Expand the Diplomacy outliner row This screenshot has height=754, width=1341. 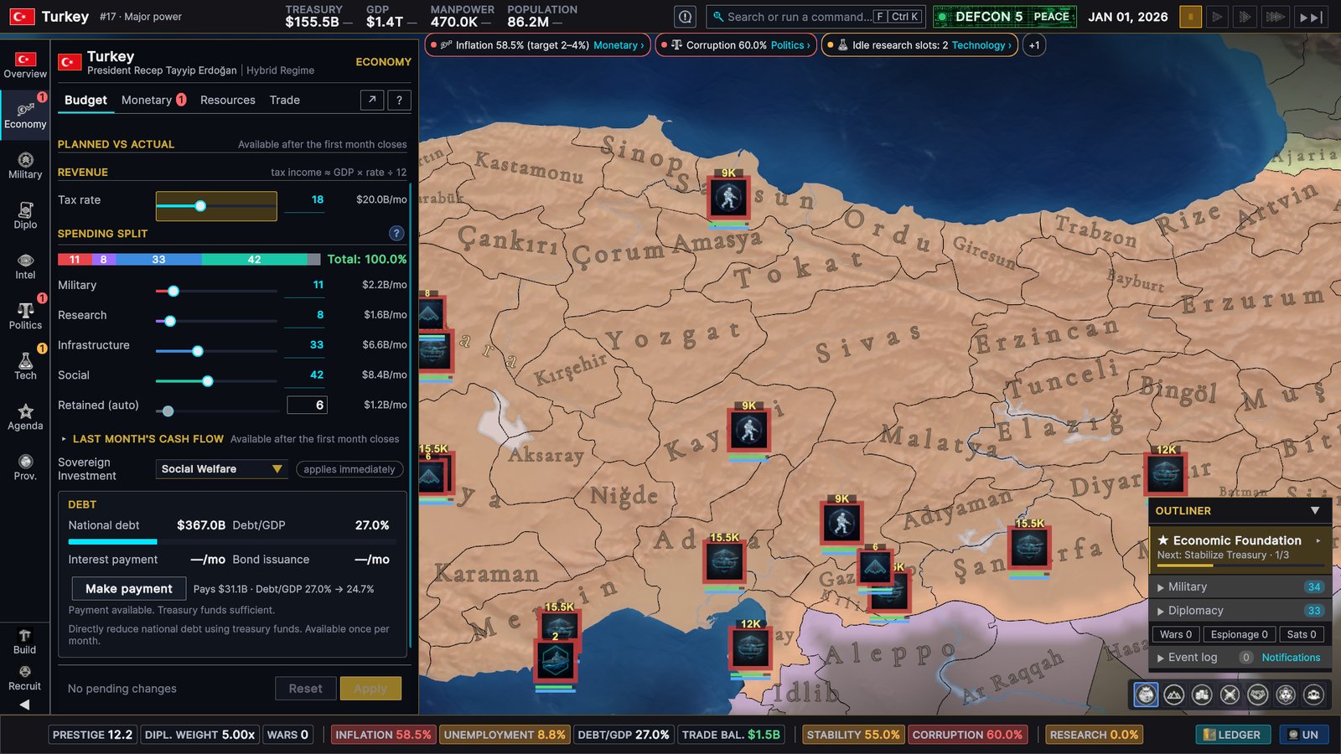(x=1240, y=611)
